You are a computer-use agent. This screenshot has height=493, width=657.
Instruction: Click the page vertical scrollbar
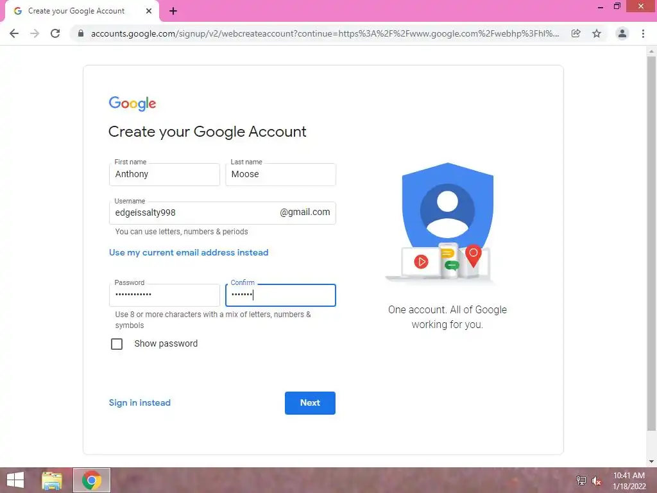pos(651,243)
